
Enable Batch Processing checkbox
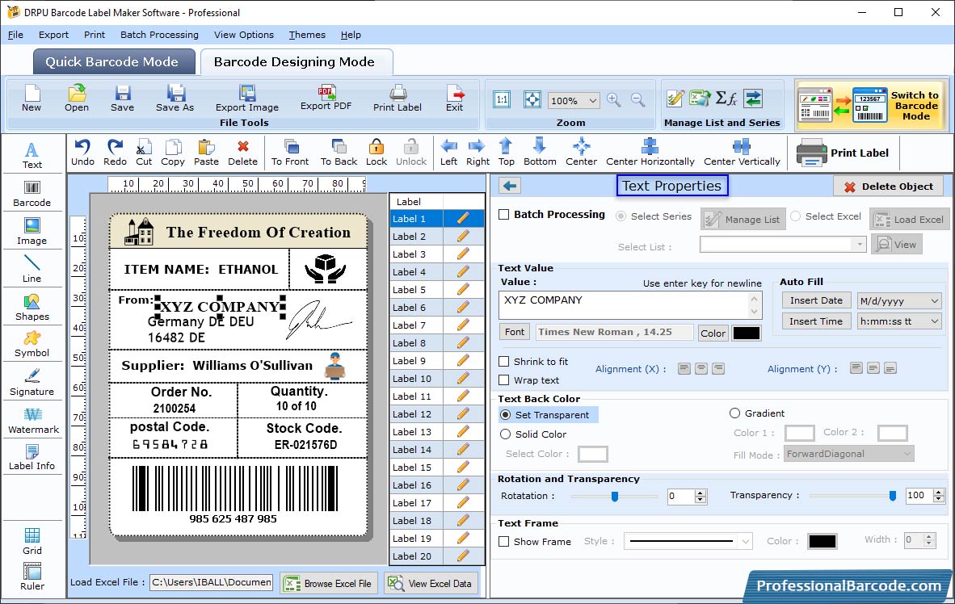(x=504, y=214)
